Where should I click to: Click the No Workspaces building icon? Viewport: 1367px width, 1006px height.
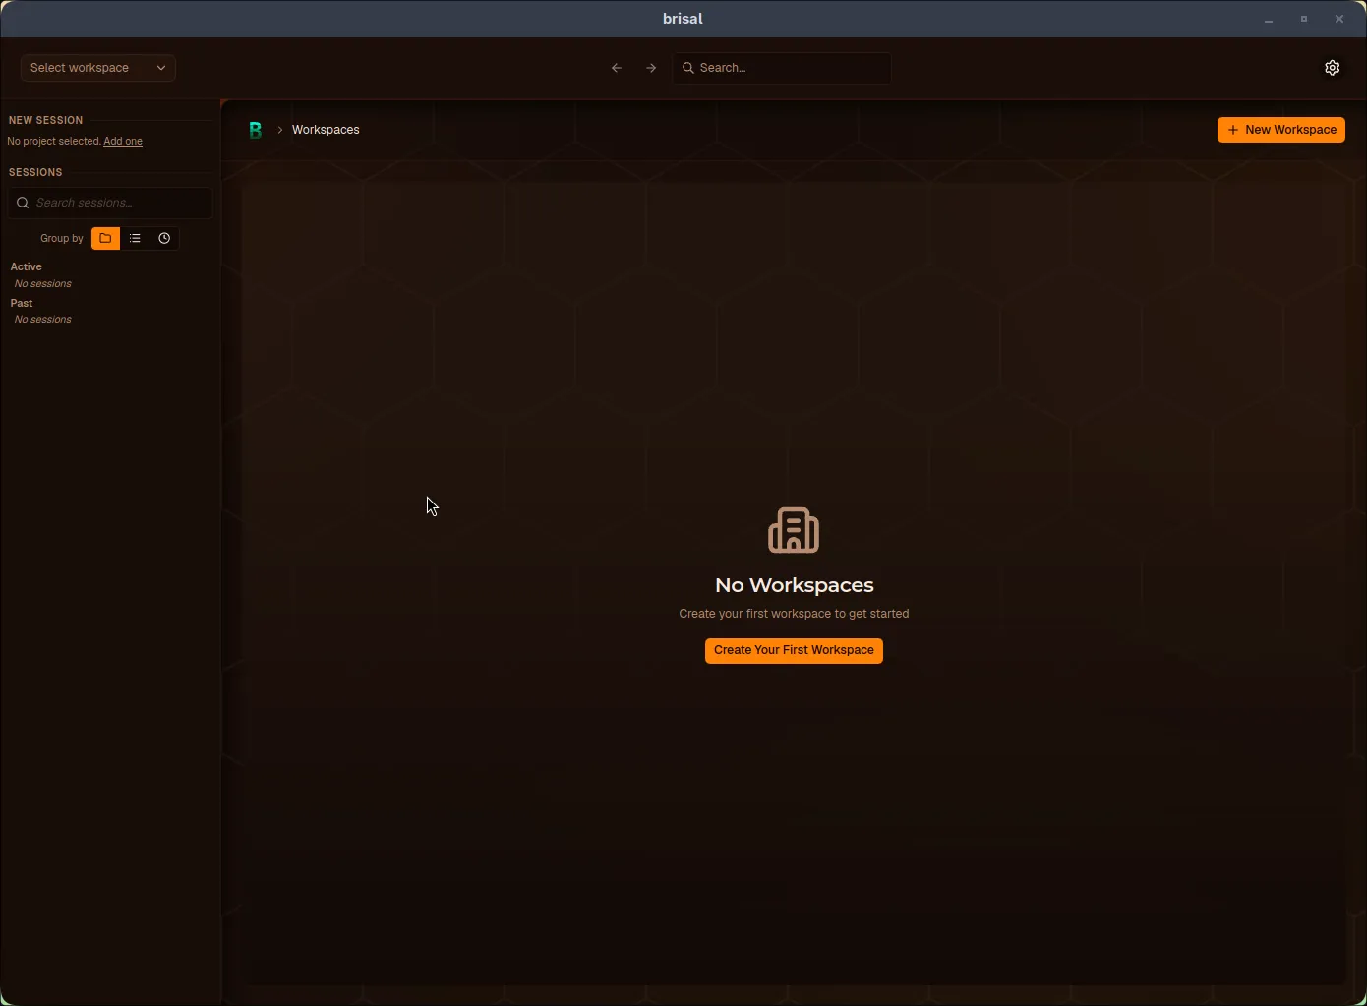(794, 531)
